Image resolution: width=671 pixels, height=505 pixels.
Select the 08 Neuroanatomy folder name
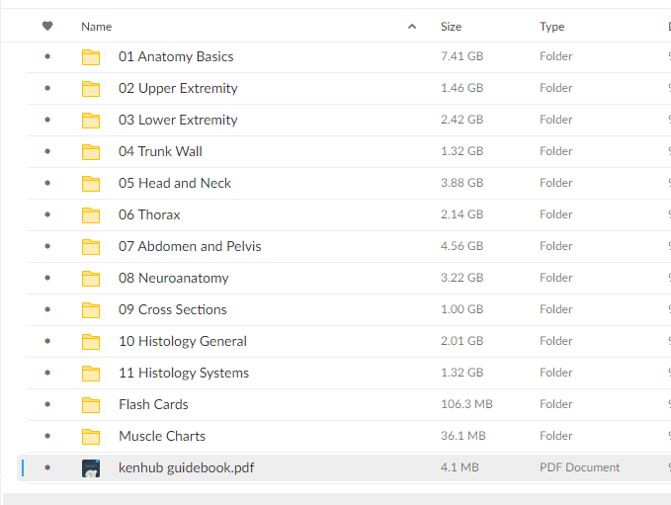coord(173,279)
